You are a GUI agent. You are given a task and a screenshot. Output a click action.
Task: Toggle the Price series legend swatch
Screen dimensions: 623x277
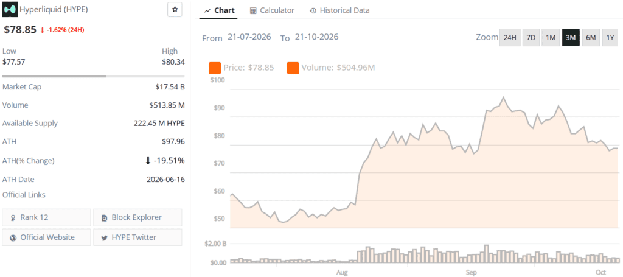[x=215, y=68]
